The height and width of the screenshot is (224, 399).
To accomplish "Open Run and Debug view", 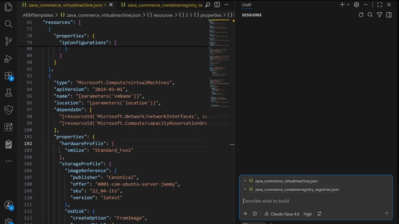I will [x=8, y=59].
